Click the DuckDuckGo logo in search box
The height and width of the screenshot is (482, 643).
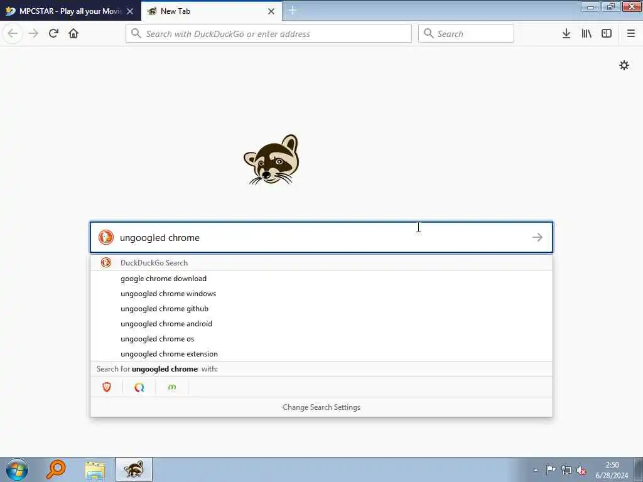105,237
